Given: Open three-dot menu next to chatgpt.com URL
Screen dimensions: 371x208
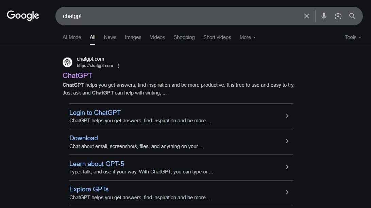Looking at the screenshot, I should pos(118,66).
